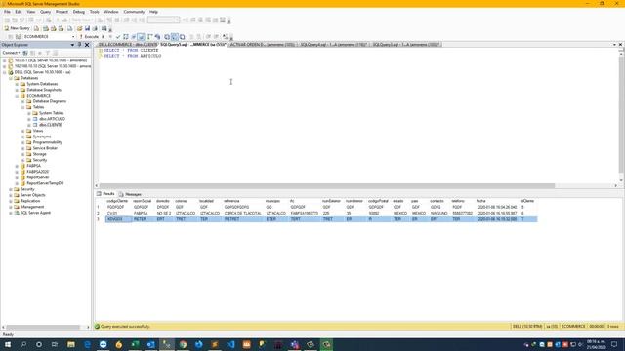Open the Task View icon on the taskbar
The width and height of the screenshot is (625, 351).
coord(55,344)
